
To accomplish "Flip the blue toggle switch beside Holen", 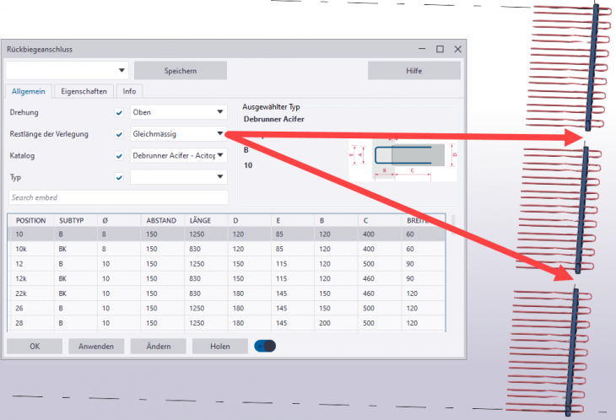I will point(265,346).
